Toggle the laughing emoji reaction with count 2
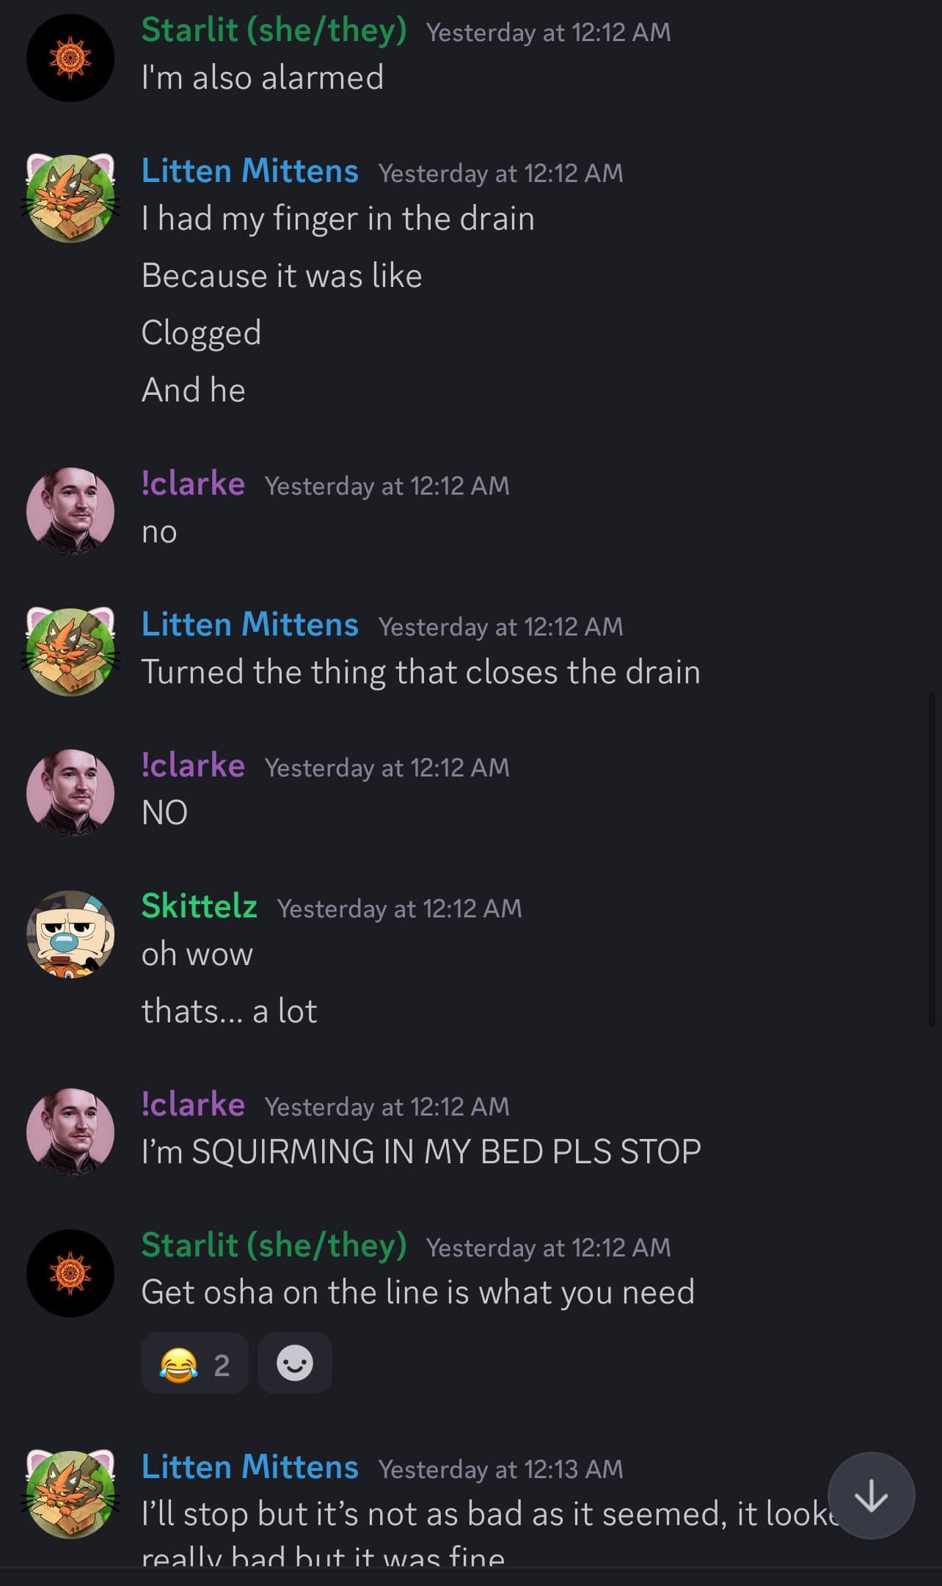Image resolution: width=942 pixels, height=1586 pixels. click(194, 1363)
